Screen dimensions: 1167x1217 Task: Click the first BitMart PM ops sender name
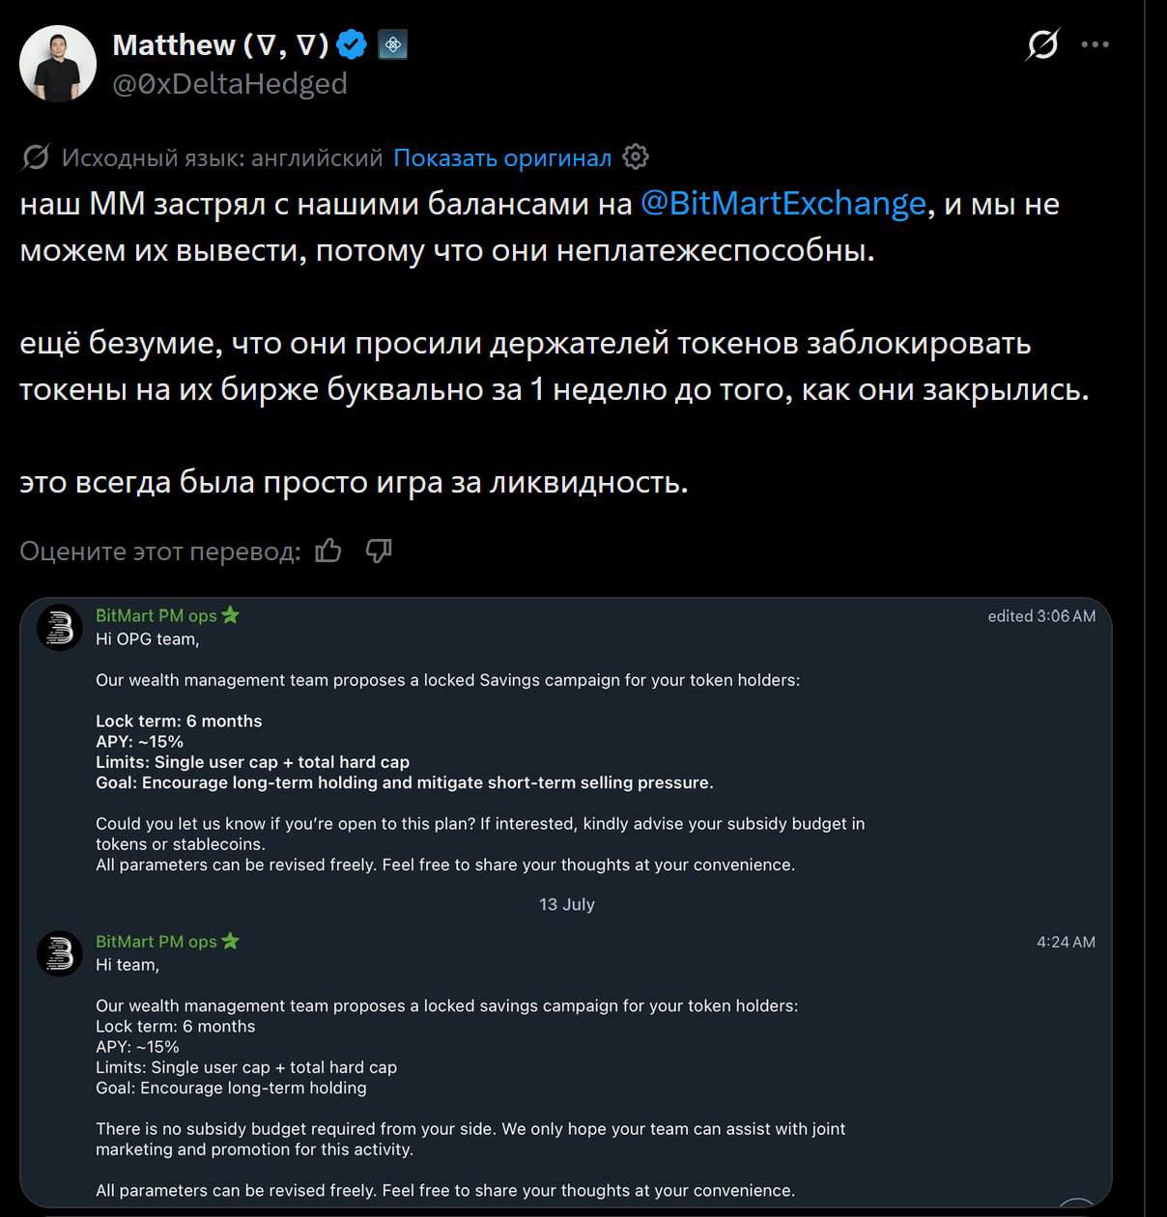pos(157,615)
